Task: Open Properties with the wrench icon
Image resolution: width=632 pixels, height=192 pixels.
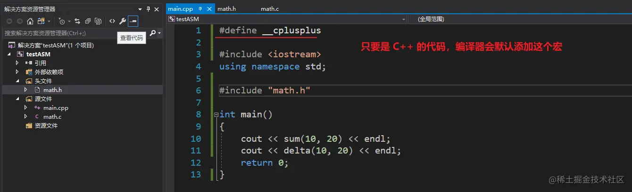Action: tap(123, 21)
